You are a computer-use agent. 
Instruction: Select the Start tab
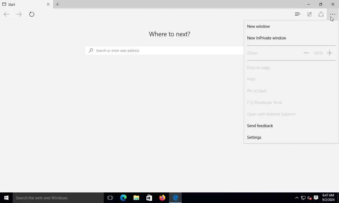pos(26,4)
